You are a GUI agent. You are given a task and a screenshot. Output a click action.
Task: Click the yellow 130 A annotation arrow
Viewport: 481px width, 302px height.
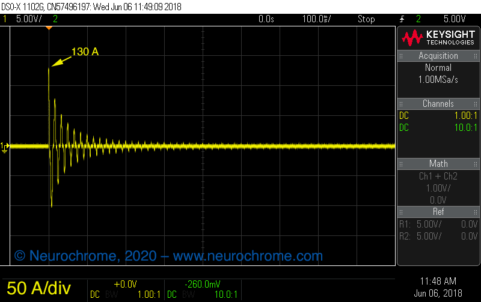[x=60, y=59]
